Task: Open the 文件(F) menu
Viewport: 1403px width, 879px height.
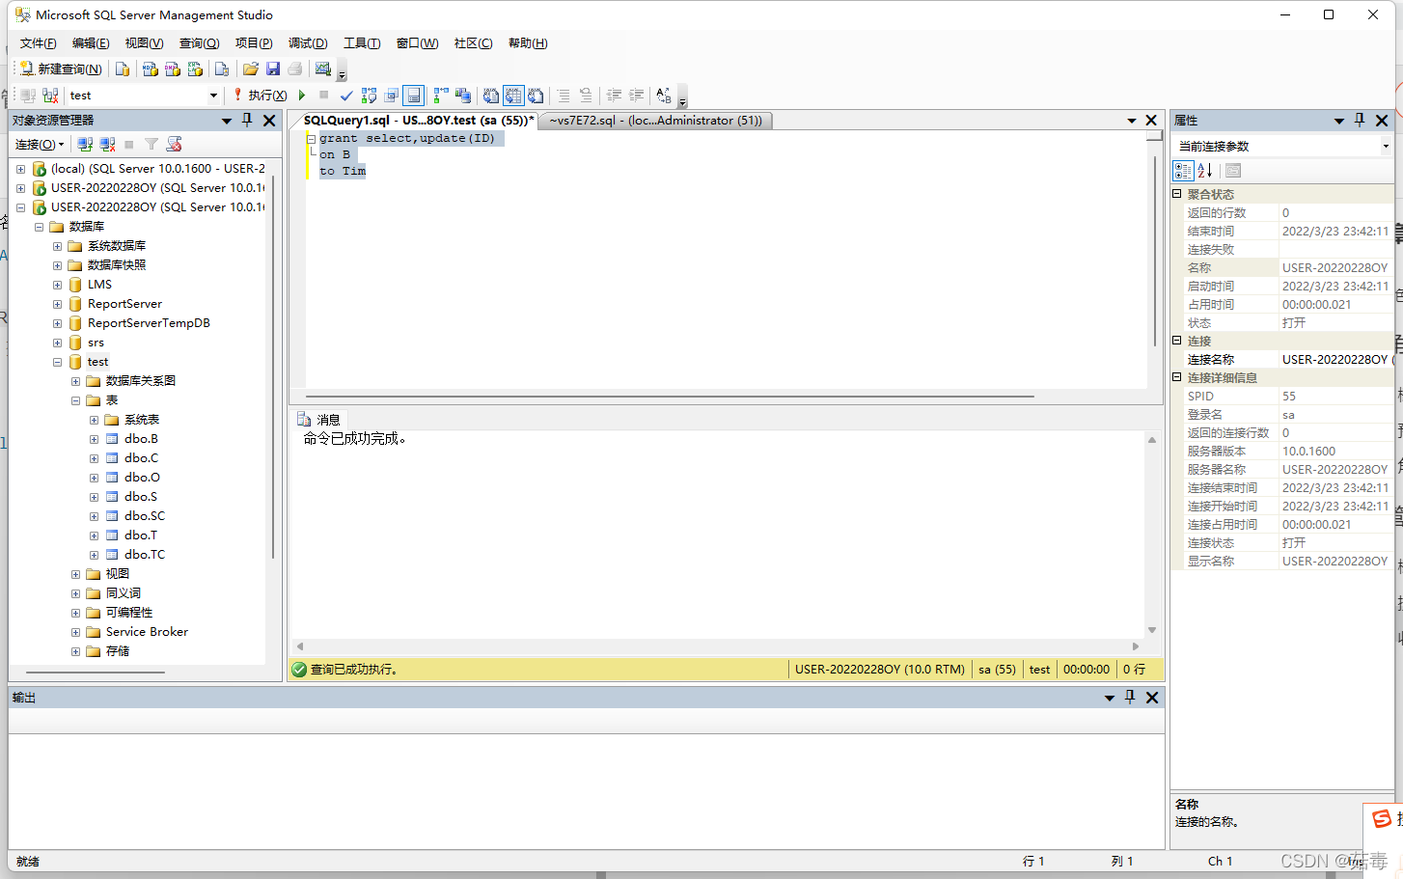Action: 39,43
